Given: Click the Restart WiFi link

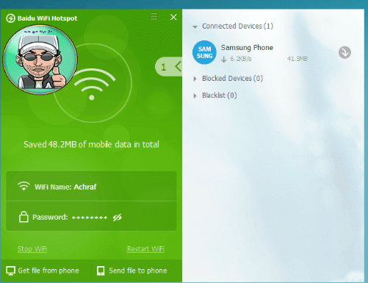Looking at the screenshot, I should 145,249.
